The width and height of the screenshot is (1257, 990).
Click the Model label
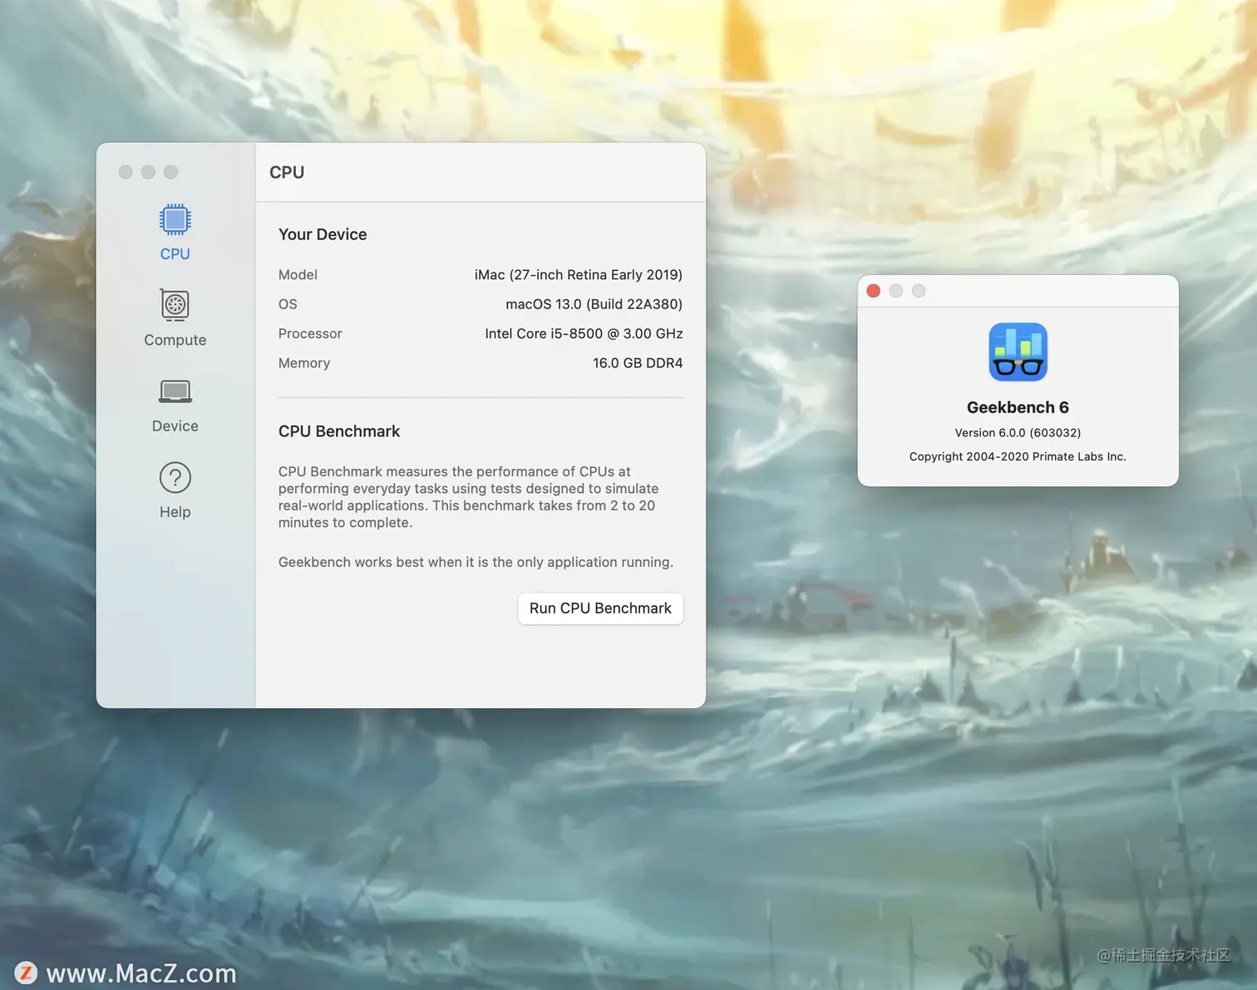298,274
